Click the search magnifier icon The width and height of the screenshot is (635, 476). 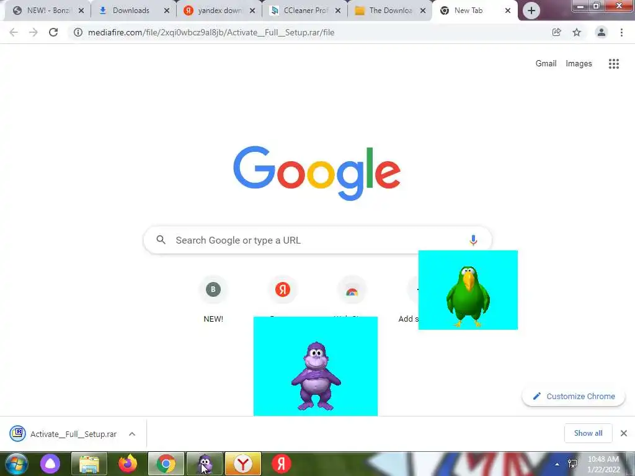click(161, 240)
